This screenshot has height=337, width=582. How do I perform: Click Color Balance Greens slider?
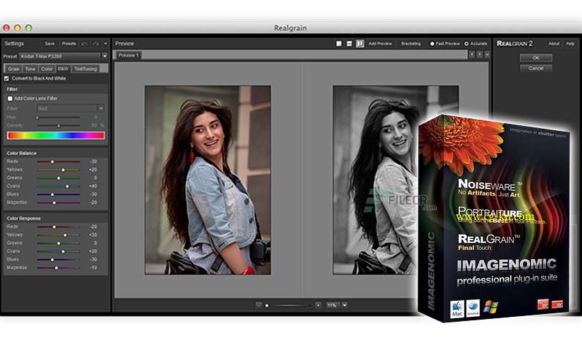coord(58,178)
